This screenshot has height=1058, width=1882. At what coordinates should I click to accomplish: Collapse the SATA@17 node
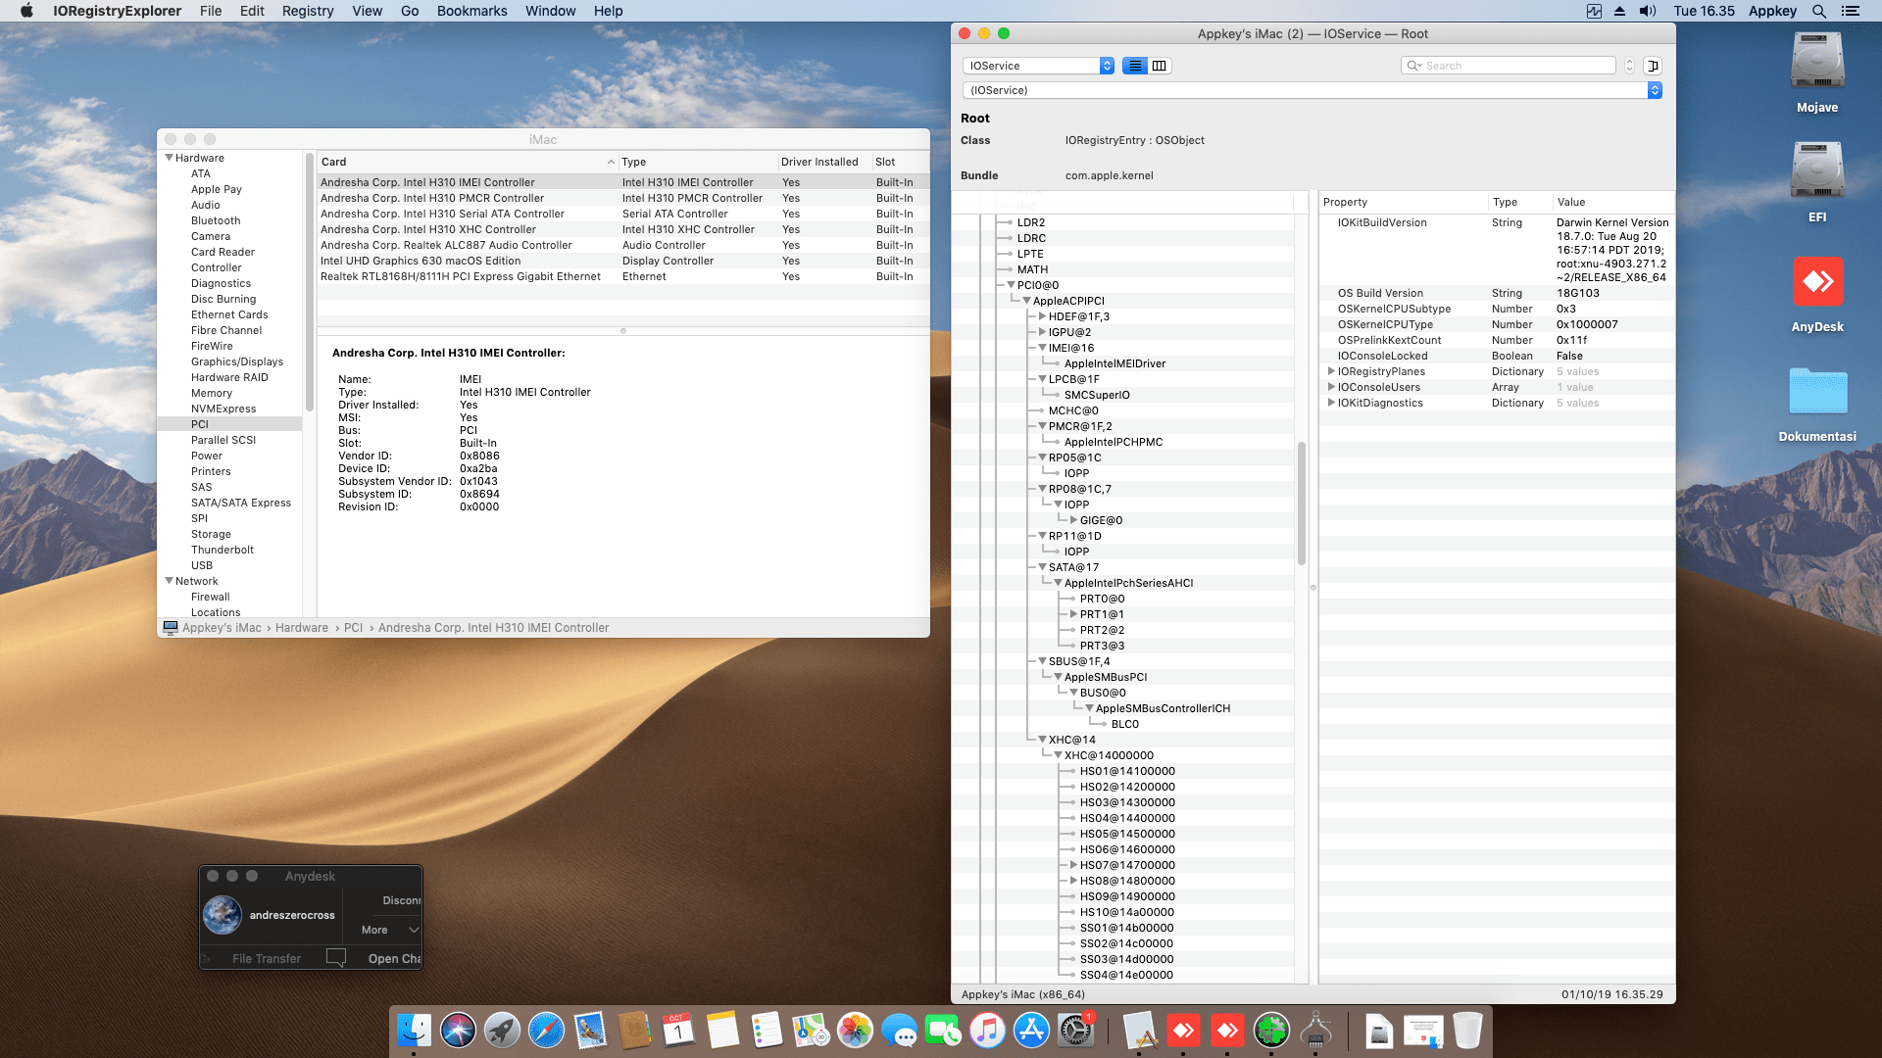click(x=1042, y=567)
